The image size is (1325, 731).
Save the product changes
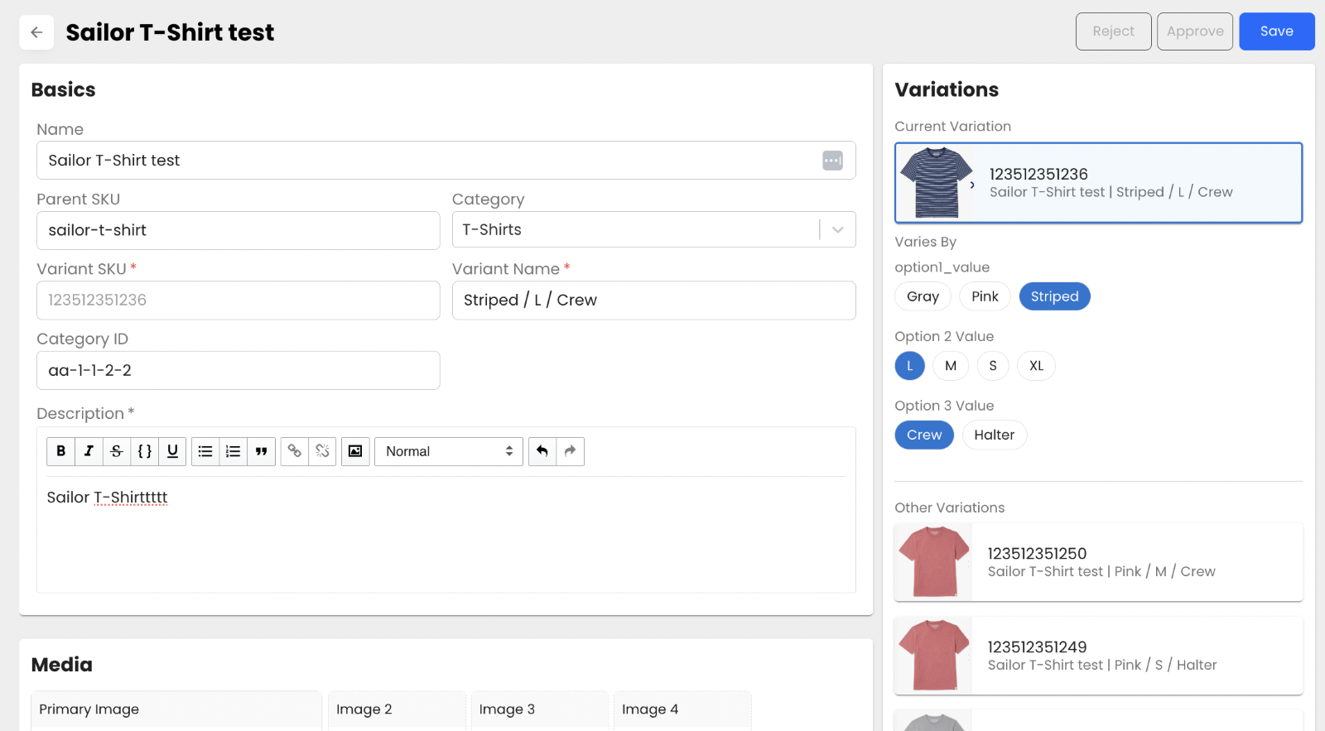coord(1276,31)
